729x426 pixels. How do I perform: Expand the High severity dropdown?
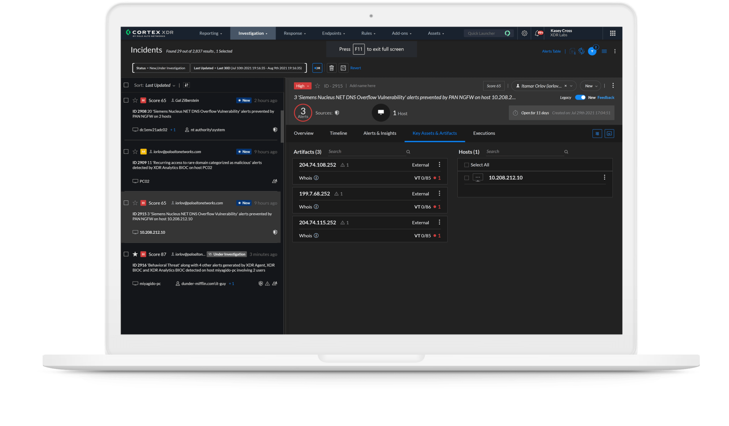[x=302, y=86]
